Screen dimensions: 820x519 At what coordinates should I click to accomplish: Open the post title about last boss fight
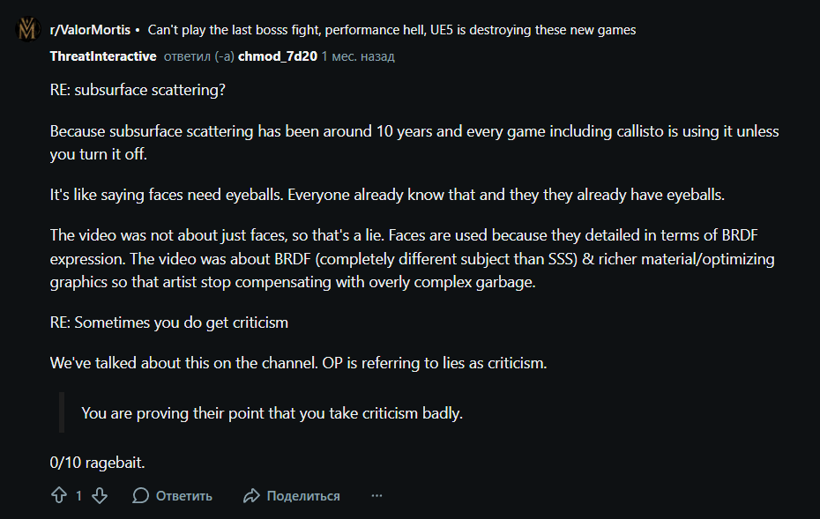click(391, 30)
